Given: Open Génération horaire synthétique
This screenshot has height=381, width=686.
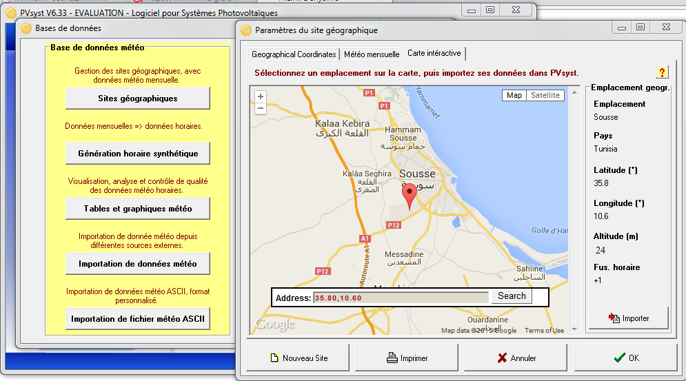Looking at the screenshot, I should [x=137, y=154].
